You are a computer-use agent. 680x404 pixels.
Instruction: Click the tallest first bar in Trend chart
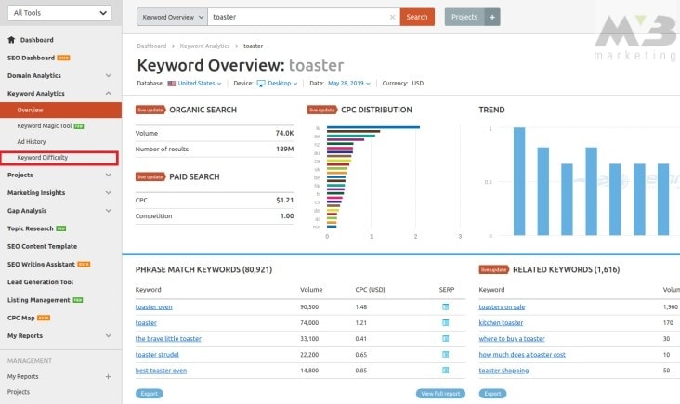pyautogui.click(x=519, y=181)
